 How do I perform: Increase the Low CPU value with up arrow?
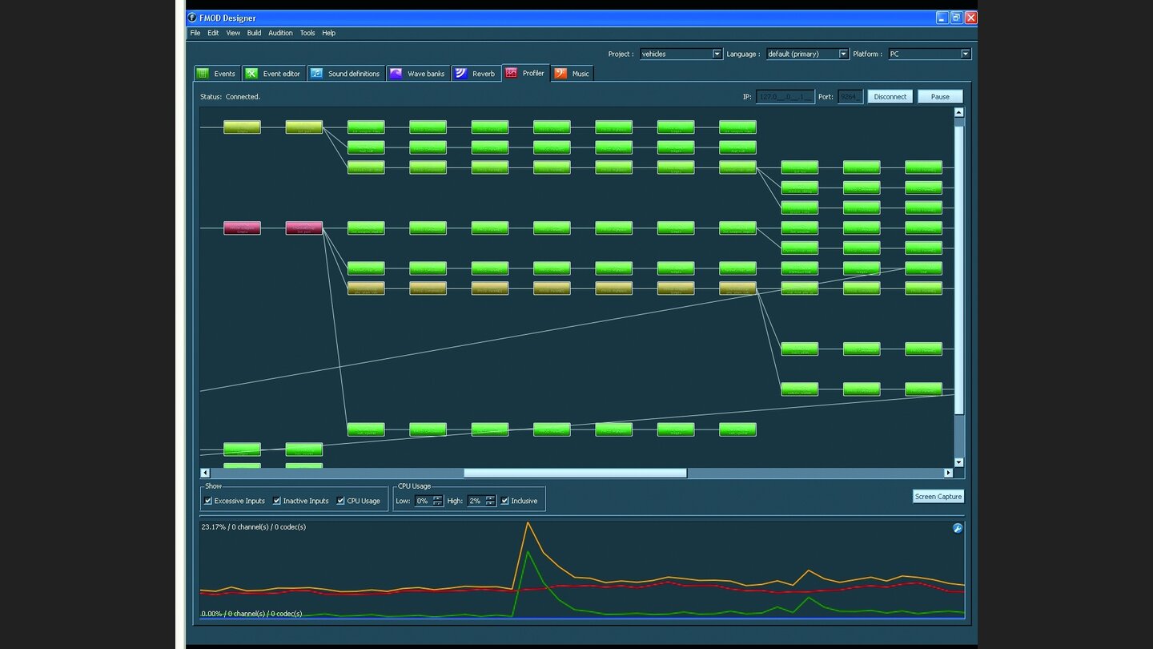coord(438,498)
